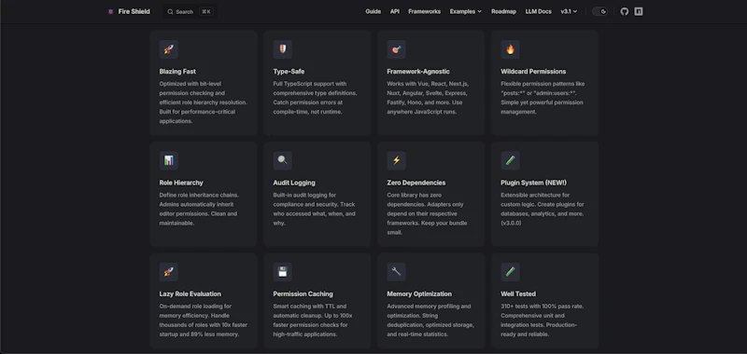Open the Frameworks nav item

pos(425,11)
